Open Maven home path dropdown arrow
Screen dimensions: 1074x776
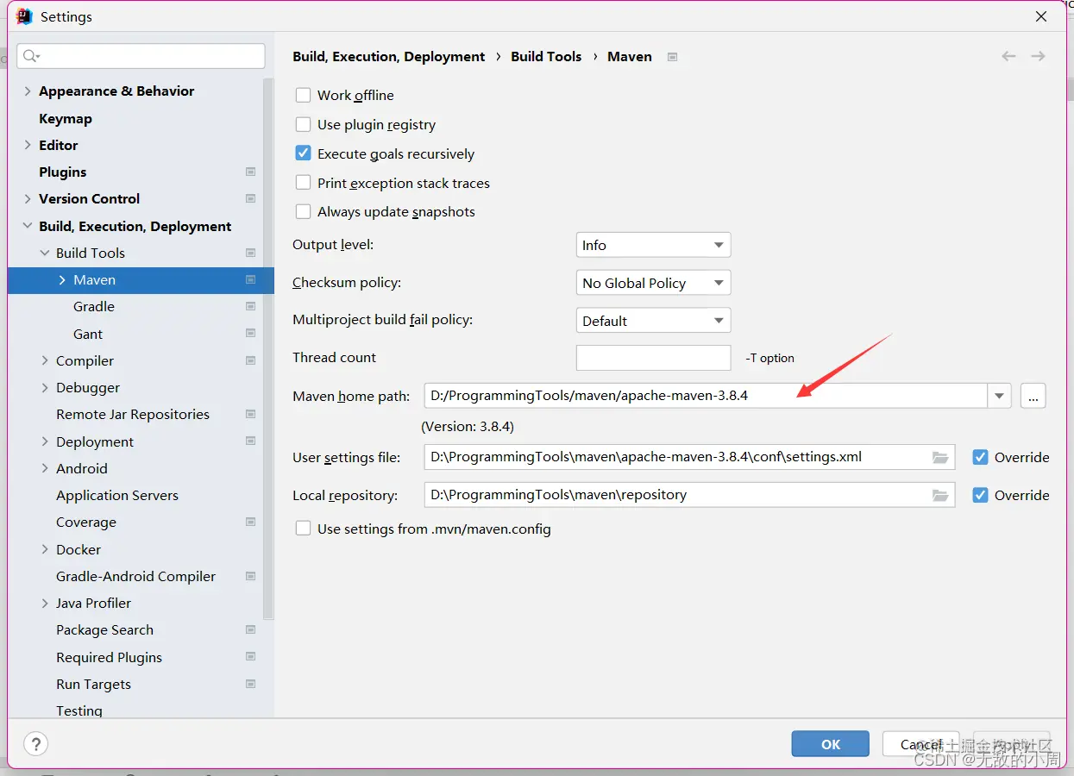coord(999,396)
